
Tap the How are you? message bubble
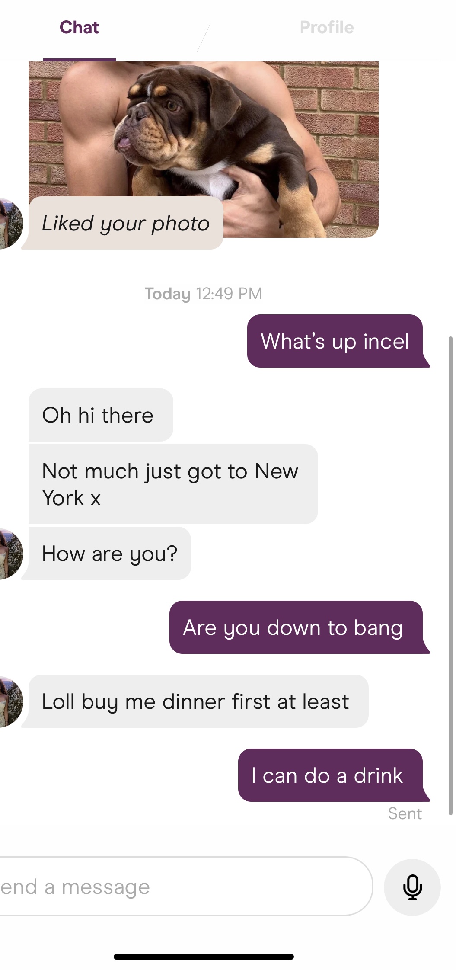tap(109, 554)
